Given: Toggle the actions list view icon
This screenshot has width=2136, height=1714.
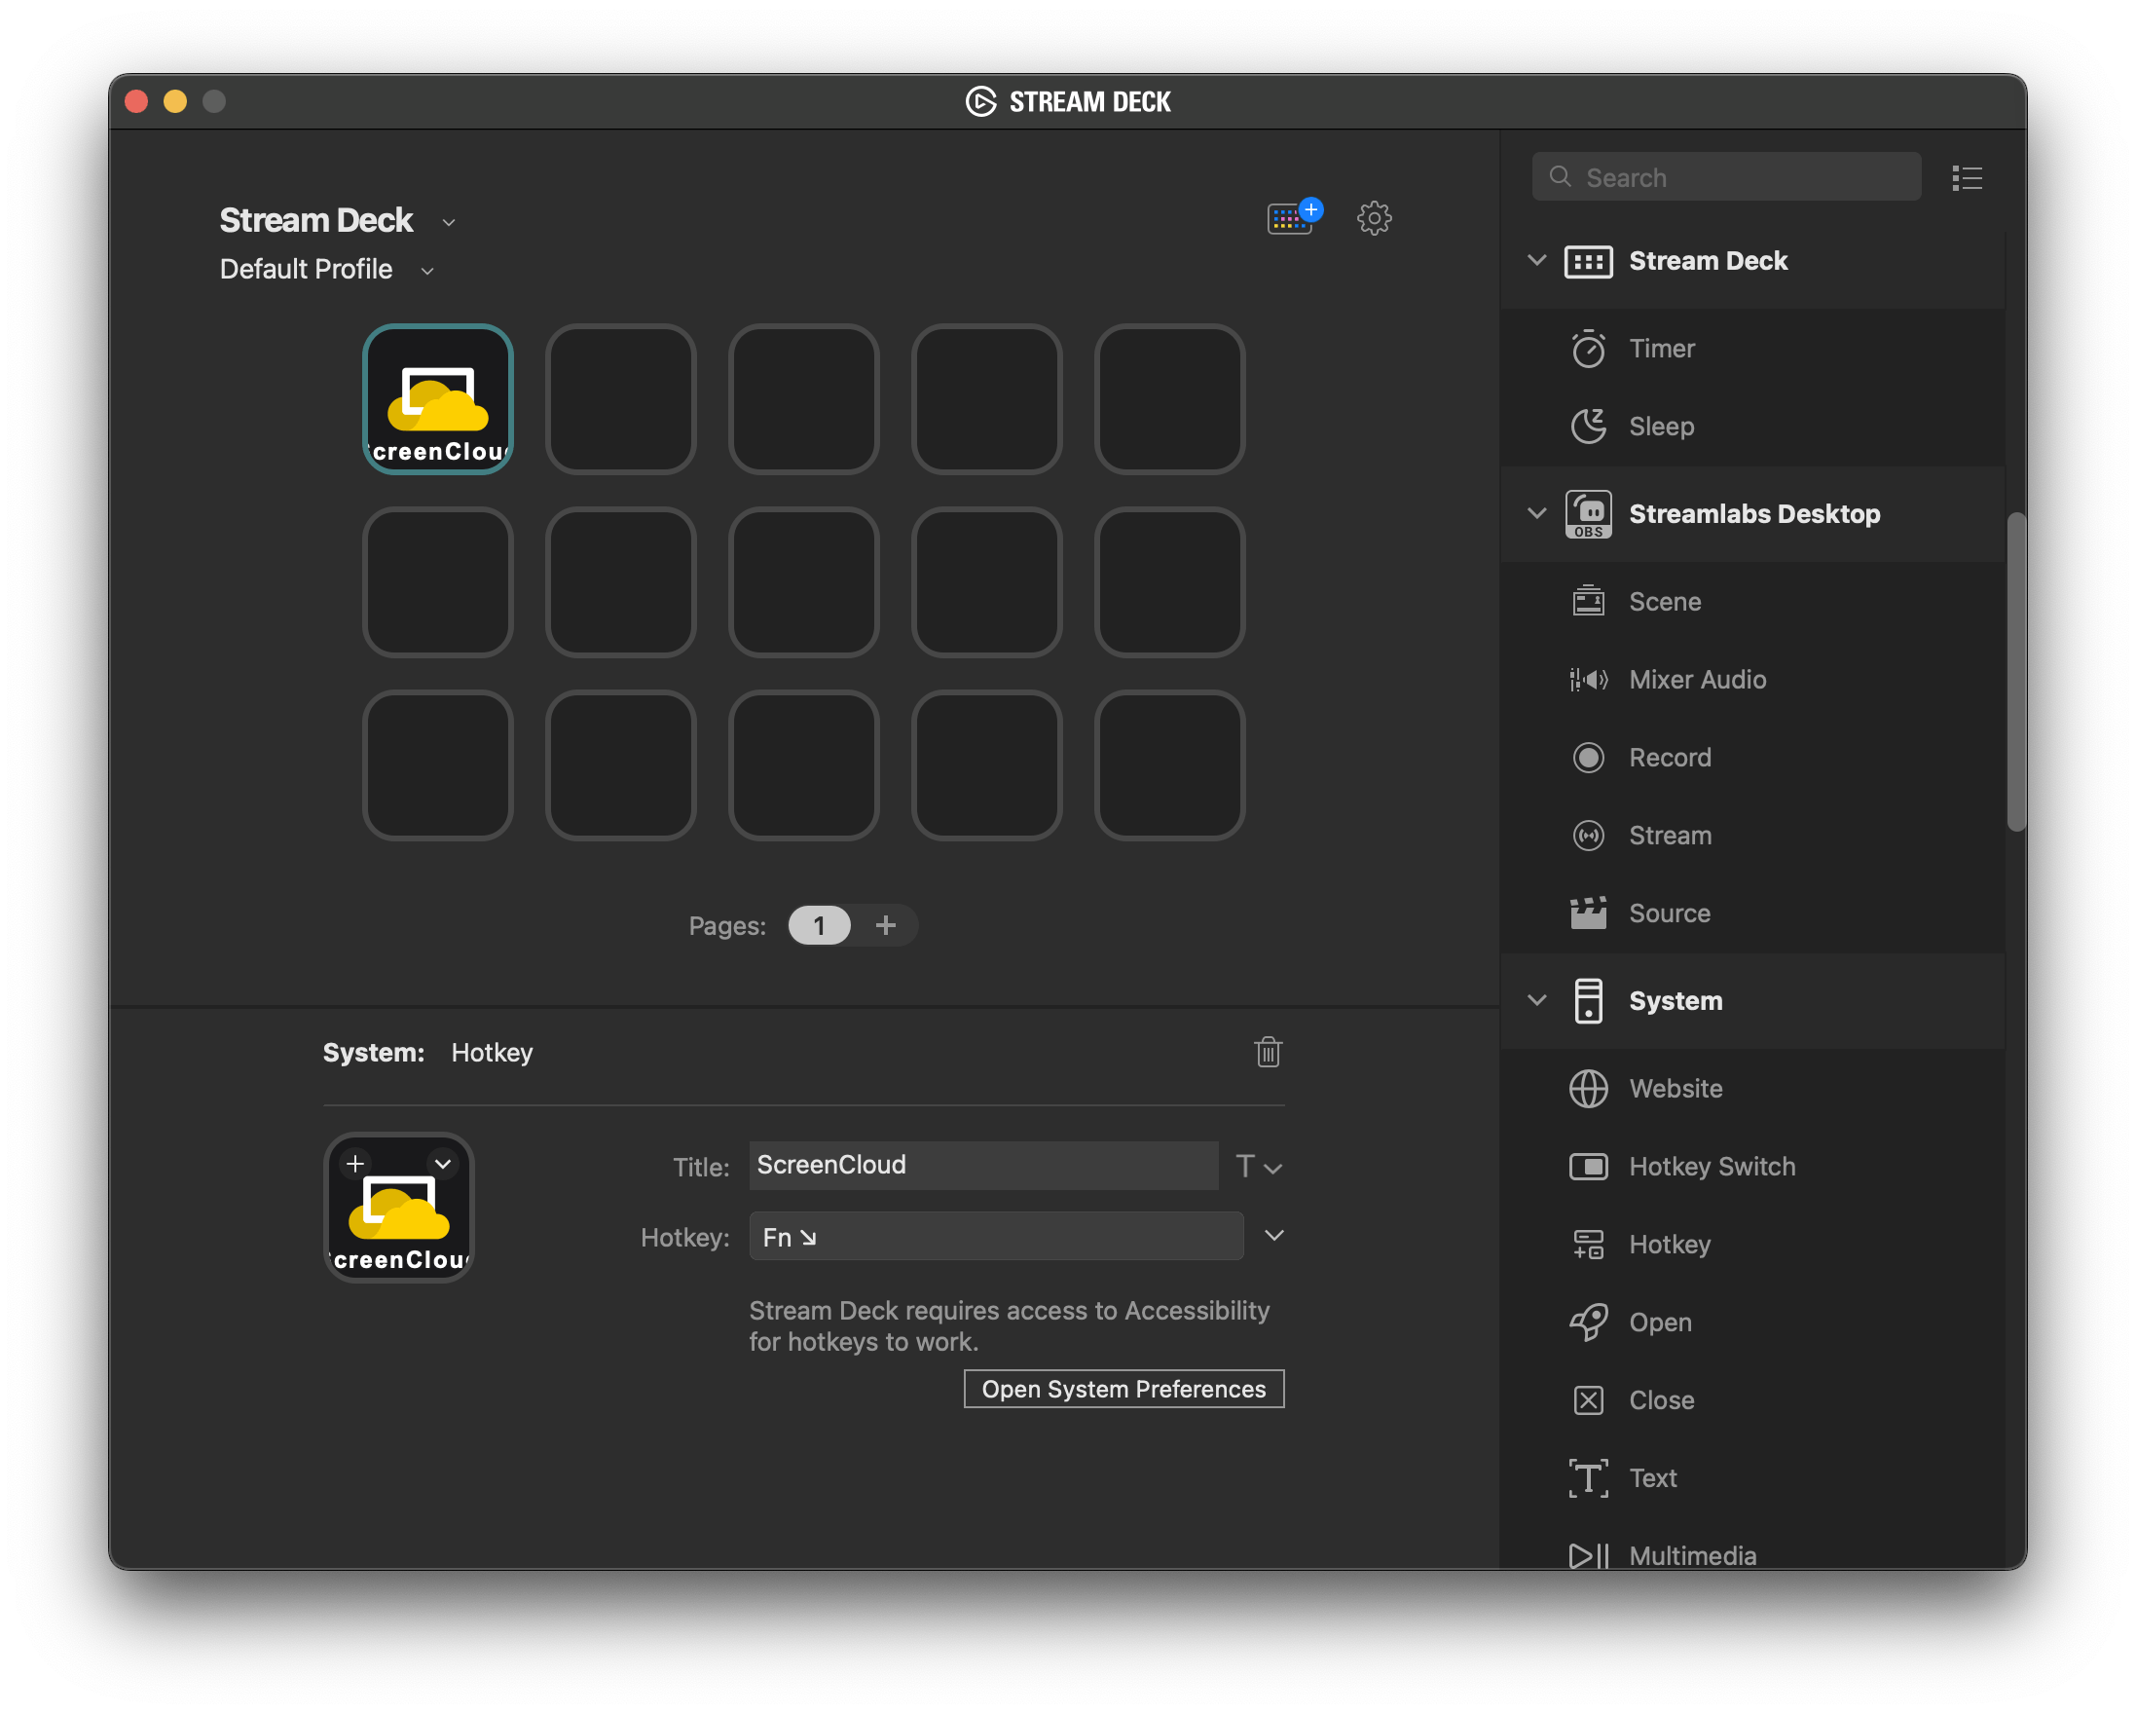Looking at the screenshot, I should 1967,178.
